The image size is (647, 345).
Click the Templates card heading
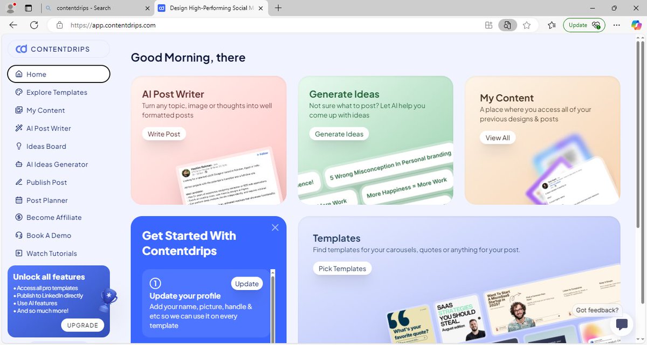[337, 238]
